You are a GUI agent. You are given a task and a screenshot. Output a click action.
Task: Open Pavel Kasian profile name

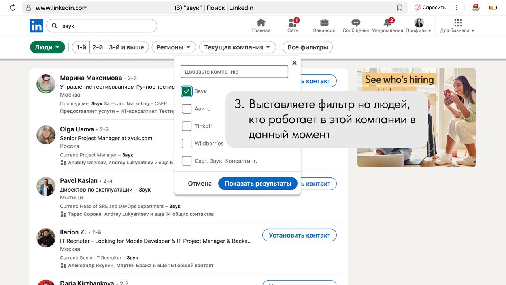point(79,180)
